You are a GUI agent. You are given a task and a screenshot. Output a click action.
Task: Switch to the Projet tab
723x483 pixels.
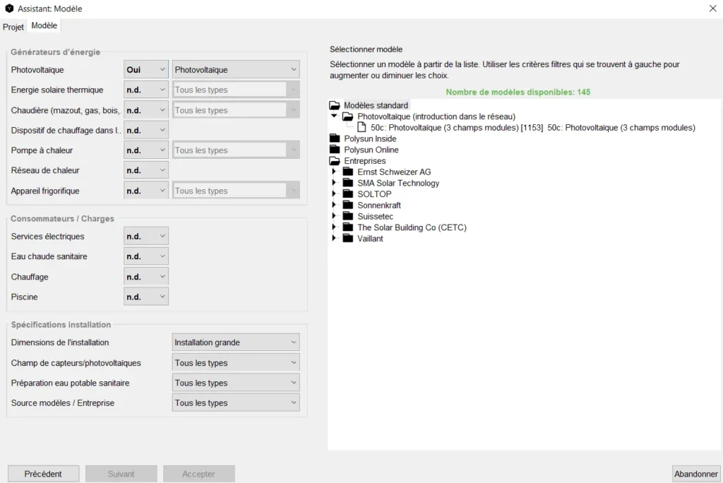point(13,27)
